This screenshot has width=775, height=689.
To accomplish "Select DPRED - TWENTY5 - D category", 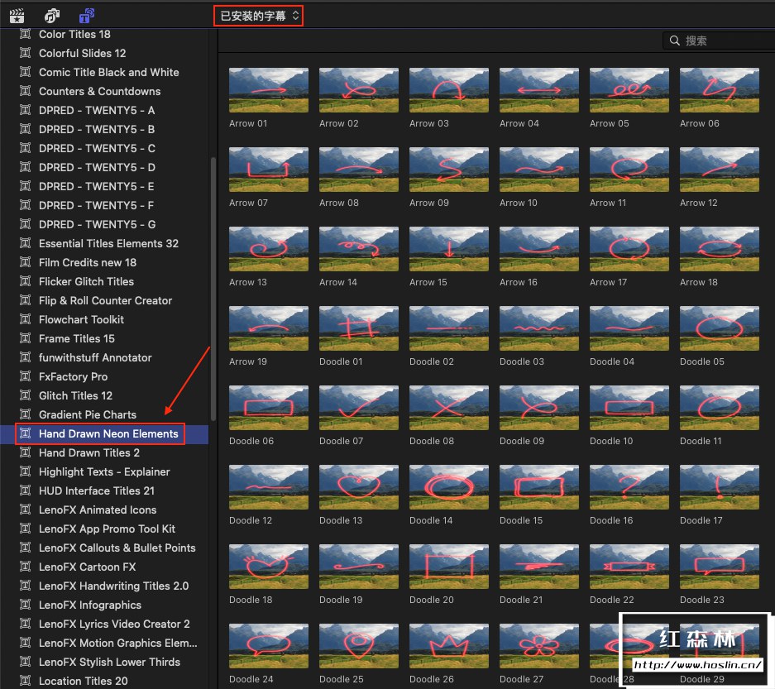I will point(97,167).
